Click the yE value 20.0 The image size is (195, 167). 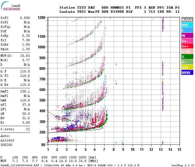[26, 114]
